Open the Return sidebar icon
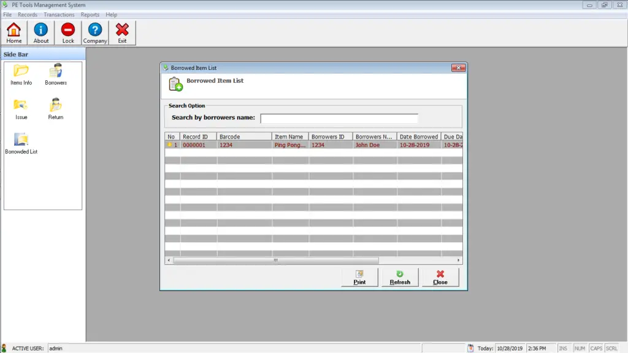 click(55, 107)
